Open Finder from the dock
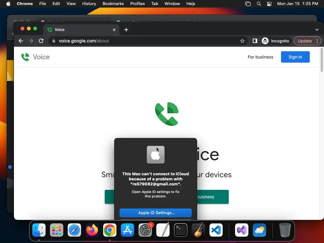The height and width of the screenshot is (243, 324). (x=39, y=230)
